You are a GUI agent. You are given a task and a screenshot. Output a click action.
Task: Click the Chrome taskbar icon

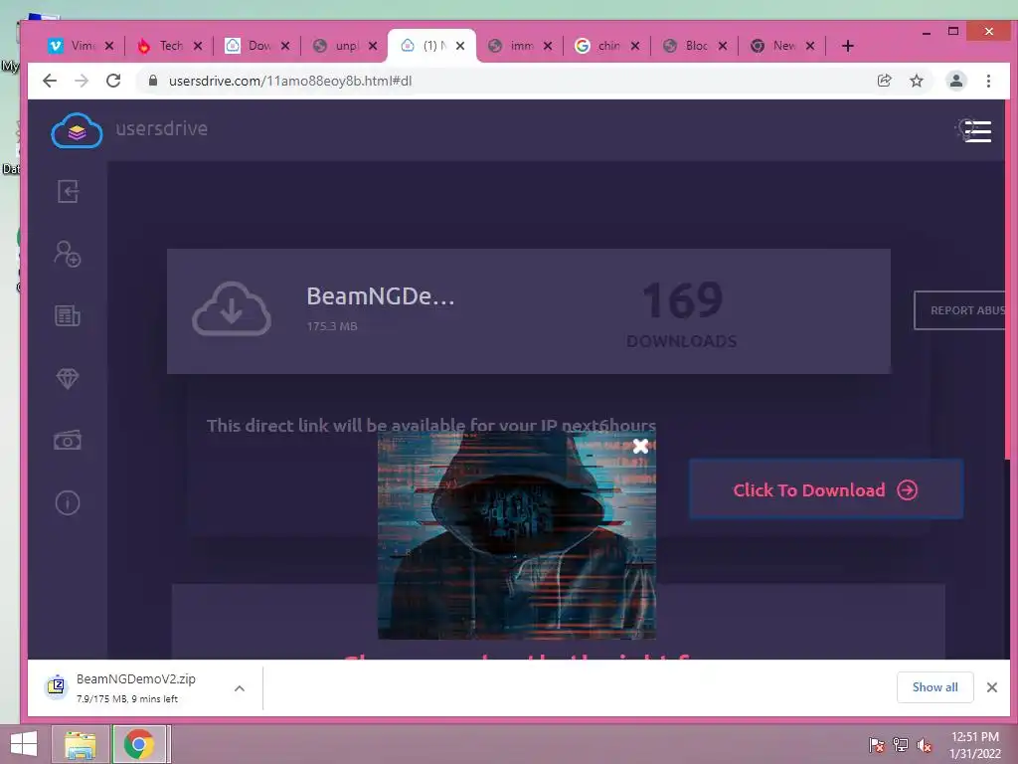(139, 744)
